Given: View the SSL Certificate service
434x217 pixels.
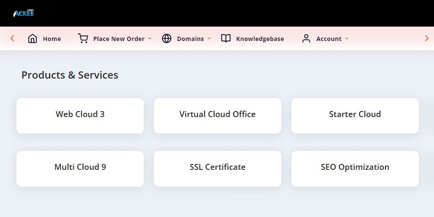Looking at the screenshot, I should [217, 168].
